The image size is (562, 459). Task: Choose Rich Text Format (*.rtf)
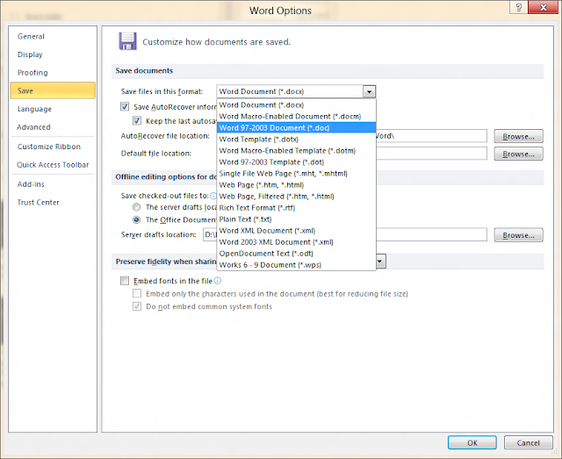tap(297, 208)
